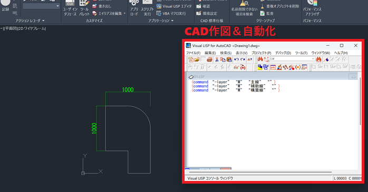
Task: Click the Load Selection icon
Action: [x=266, y=67]
